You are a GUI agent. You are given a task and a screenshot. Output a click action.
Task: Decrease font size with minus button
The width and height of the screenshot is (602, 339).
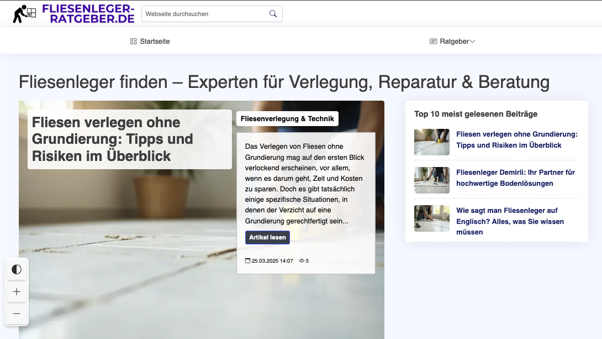pyautogui.click(x=17, y=314)
